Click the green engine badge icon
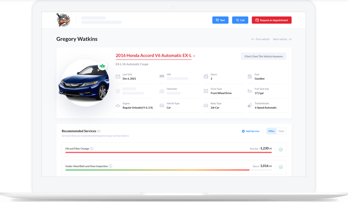Viewport: 348px width, 202px height. coord(102,66)
